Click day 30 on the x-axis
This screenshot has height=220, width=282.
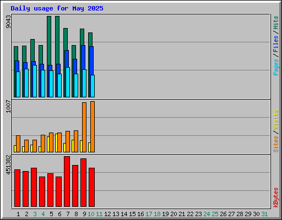coord(256,214)
